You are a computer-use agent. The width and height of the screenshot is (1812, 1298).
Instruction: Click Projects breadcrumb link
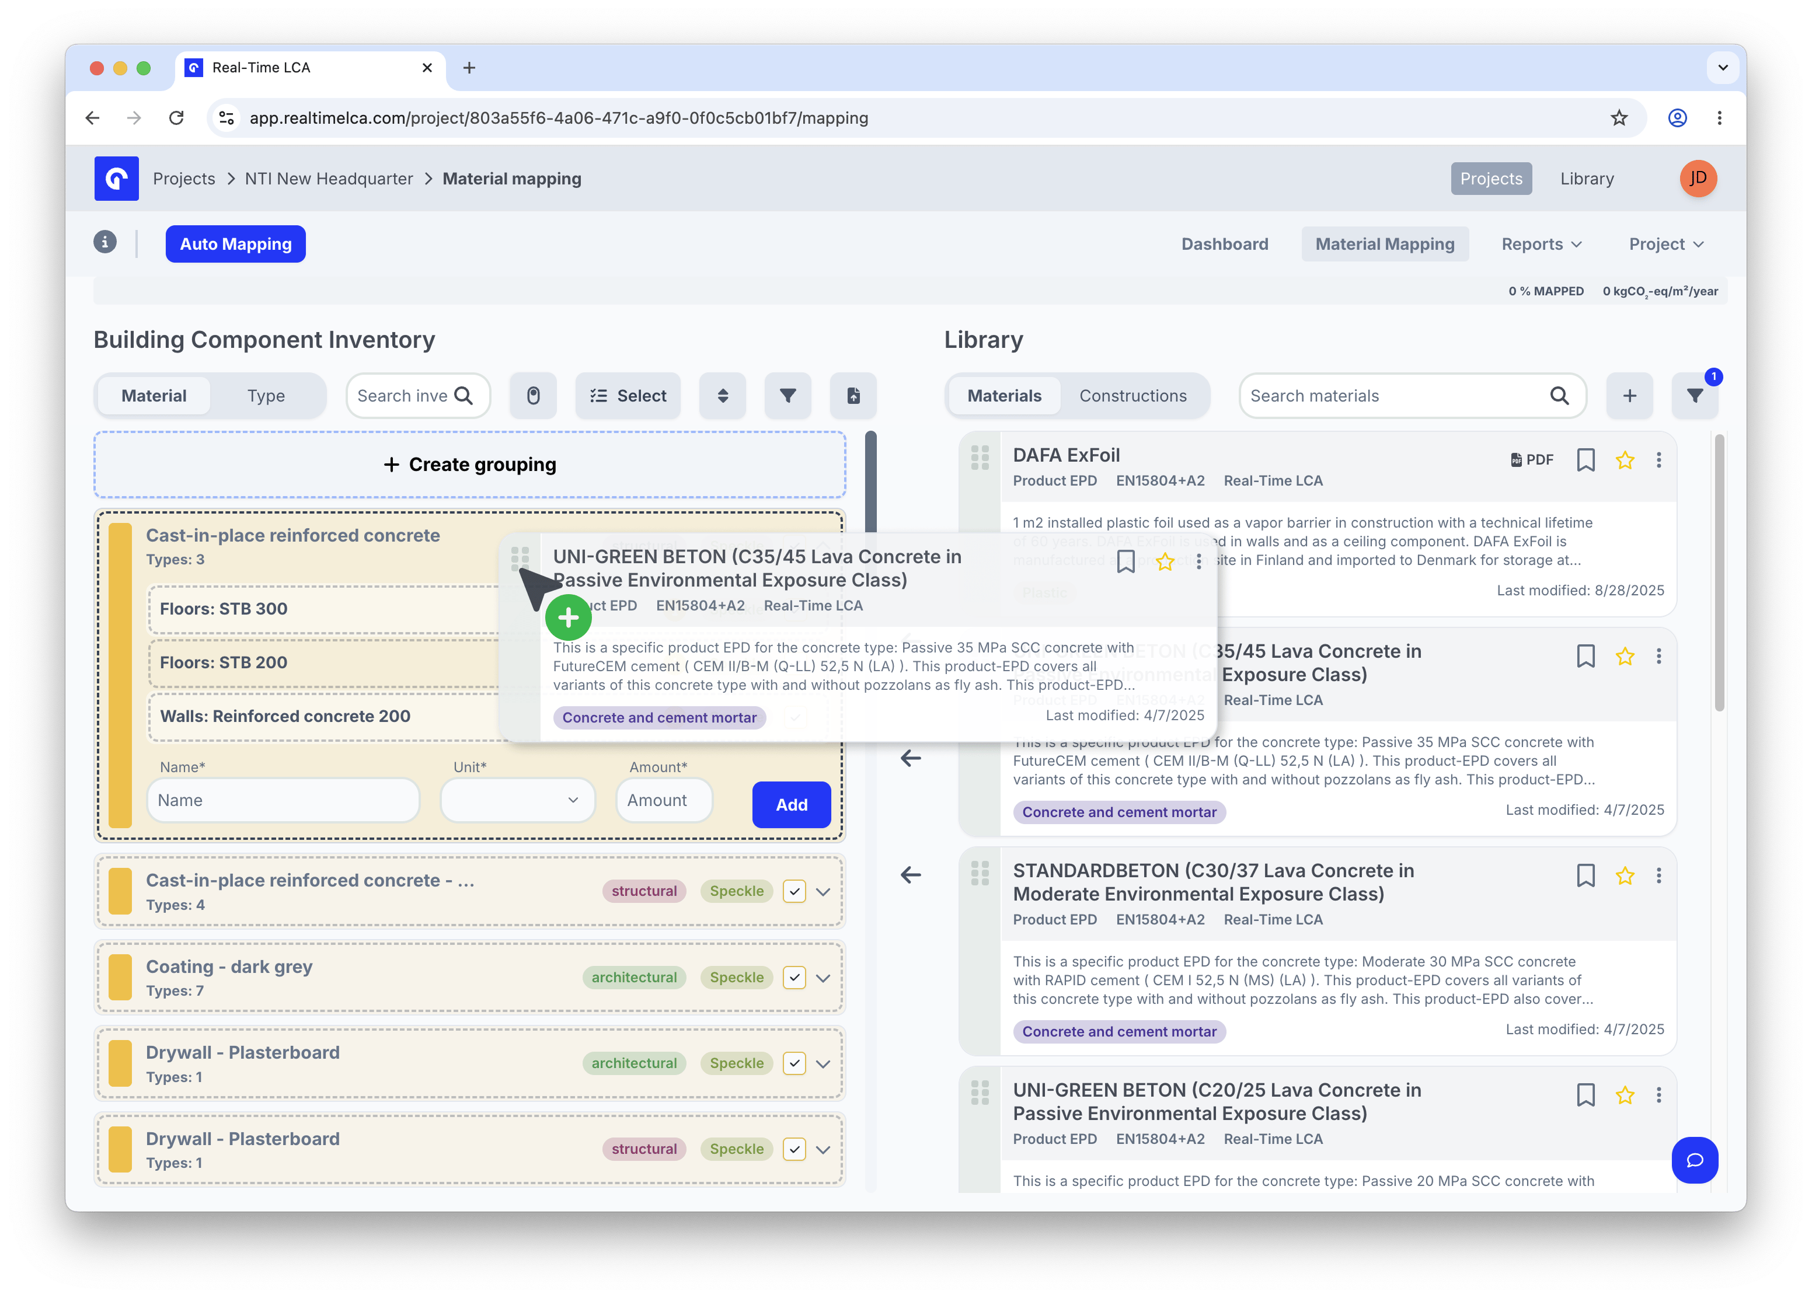click(184, 178)
